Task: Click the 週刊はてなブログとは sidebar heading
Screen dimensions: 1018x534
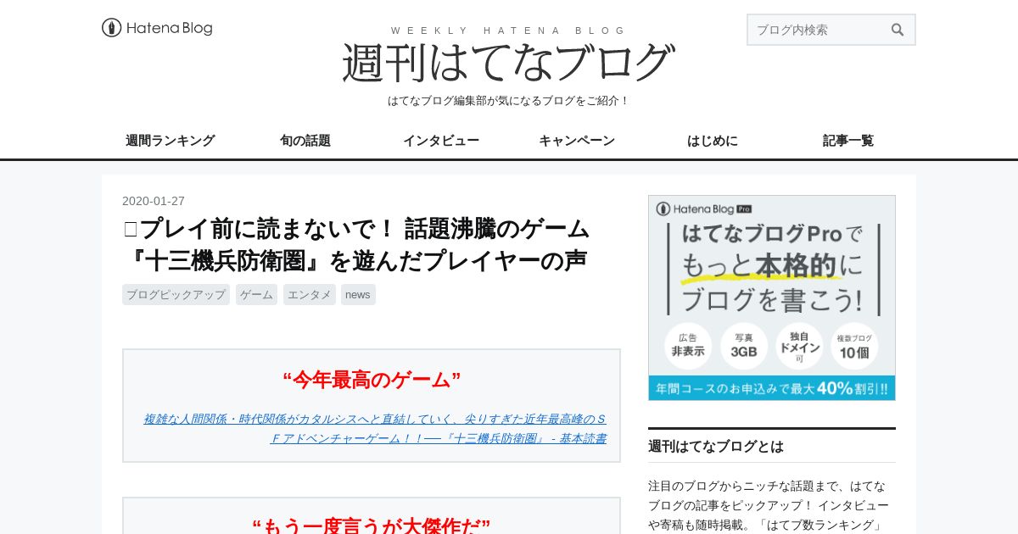Action: (716, 446)
